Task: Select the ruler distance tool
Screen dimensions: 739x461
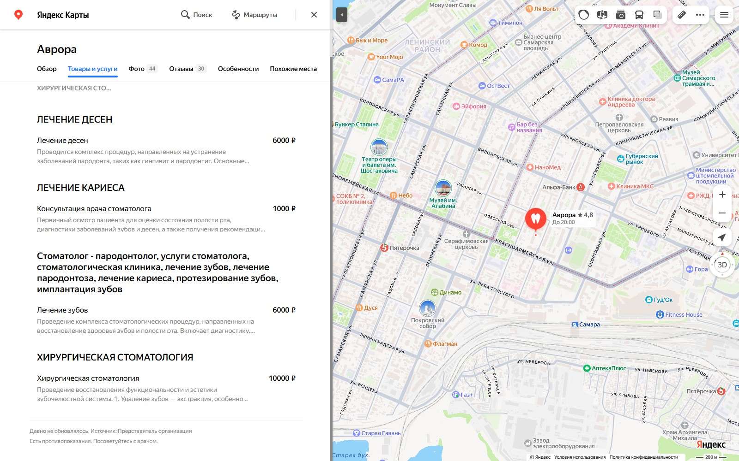Action: (682, 15)
